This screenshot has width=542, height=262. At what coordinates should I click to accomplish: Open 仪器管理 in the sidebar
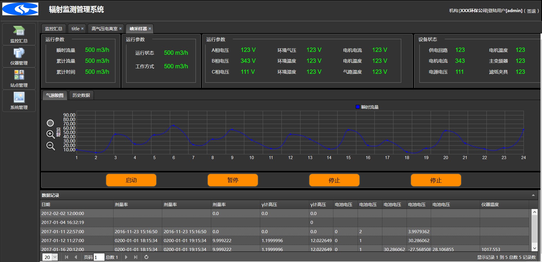[19, 56]
